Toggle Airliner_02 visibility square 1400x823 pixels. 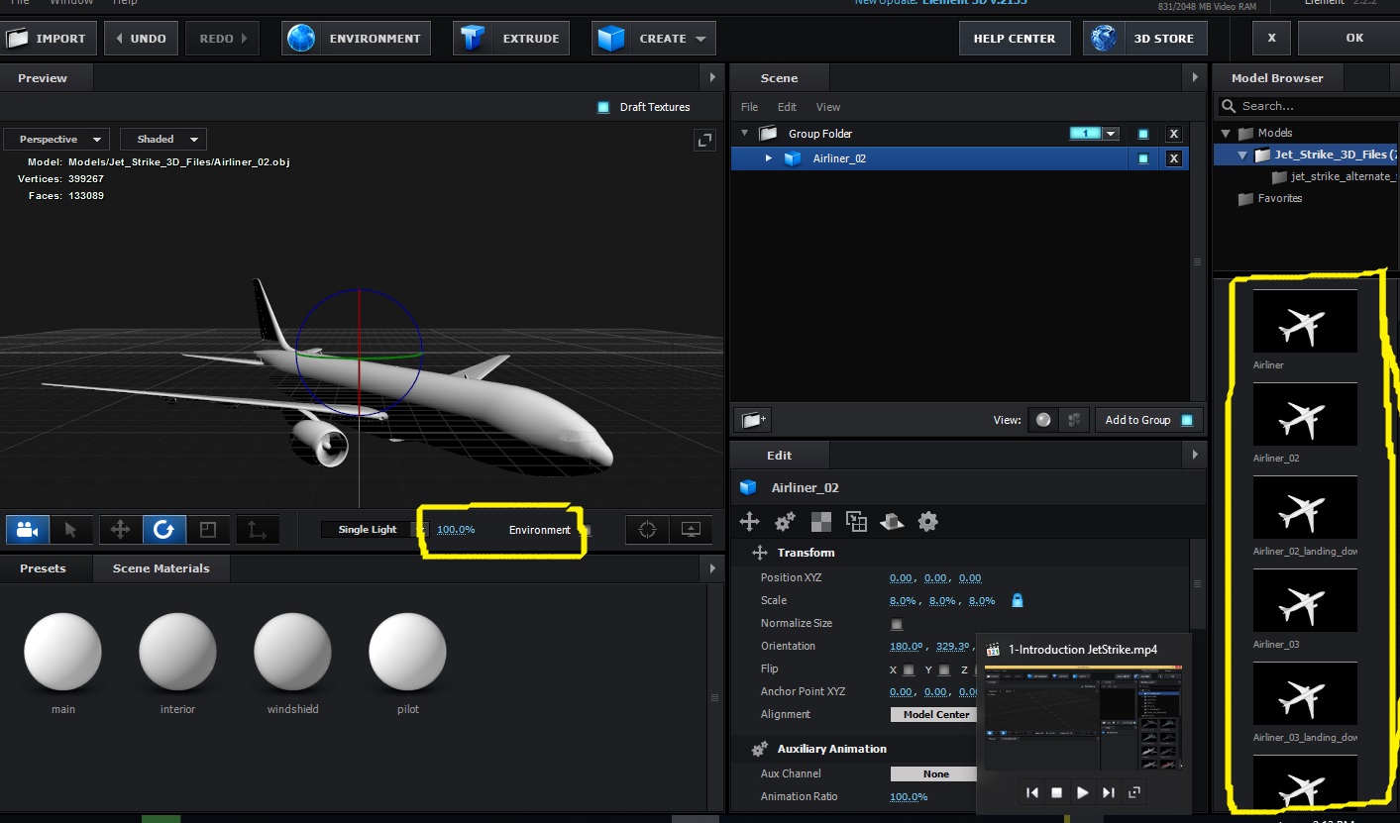(x=1142, y=158)
